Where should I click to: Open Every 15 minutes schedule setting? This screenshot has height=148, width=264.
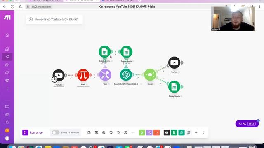click(70, 132)
